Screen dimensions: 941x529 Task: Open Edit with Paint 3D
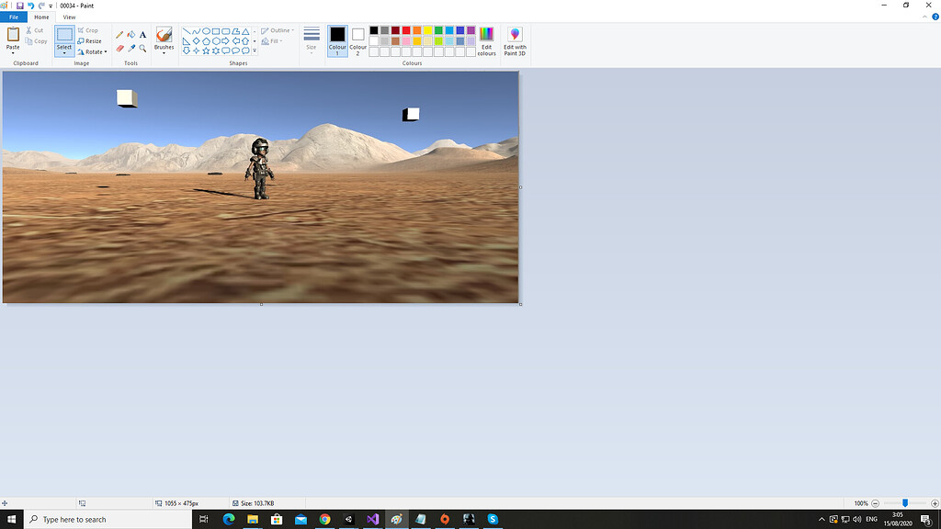click(x=514, y=39)
